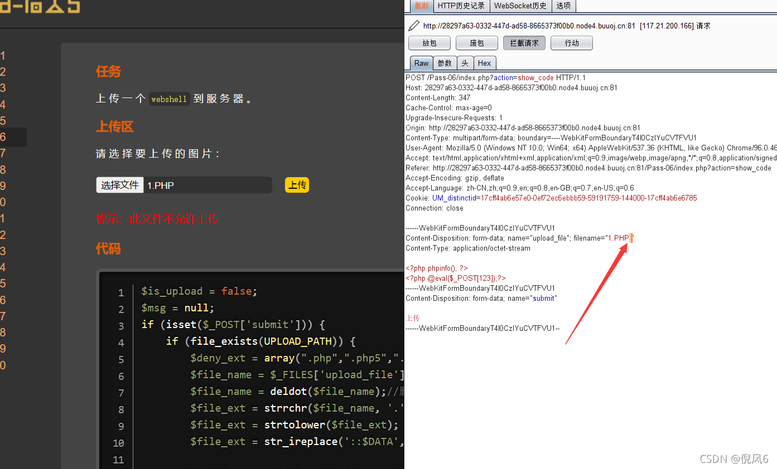Click code line starting with $deny_ext = array
The image size is (777, 469).
coord(297,358)
